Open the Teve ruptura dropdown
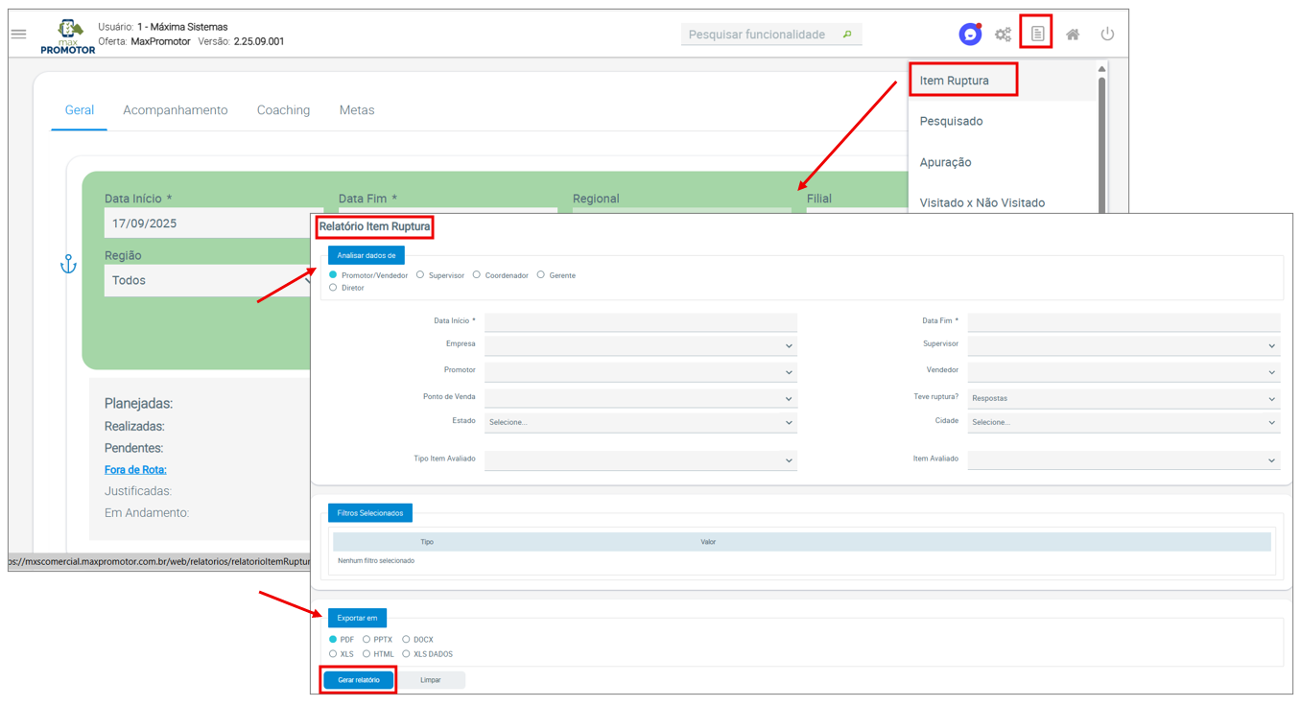The width and height of the screenshot is (1301, 706). point(1123,398)
